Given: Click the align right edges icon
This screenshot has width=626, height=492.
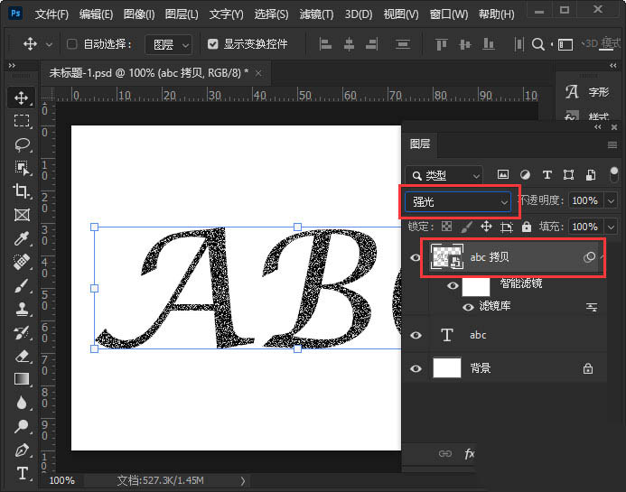Looking at the screenshot, I should (x=371, y=44).
